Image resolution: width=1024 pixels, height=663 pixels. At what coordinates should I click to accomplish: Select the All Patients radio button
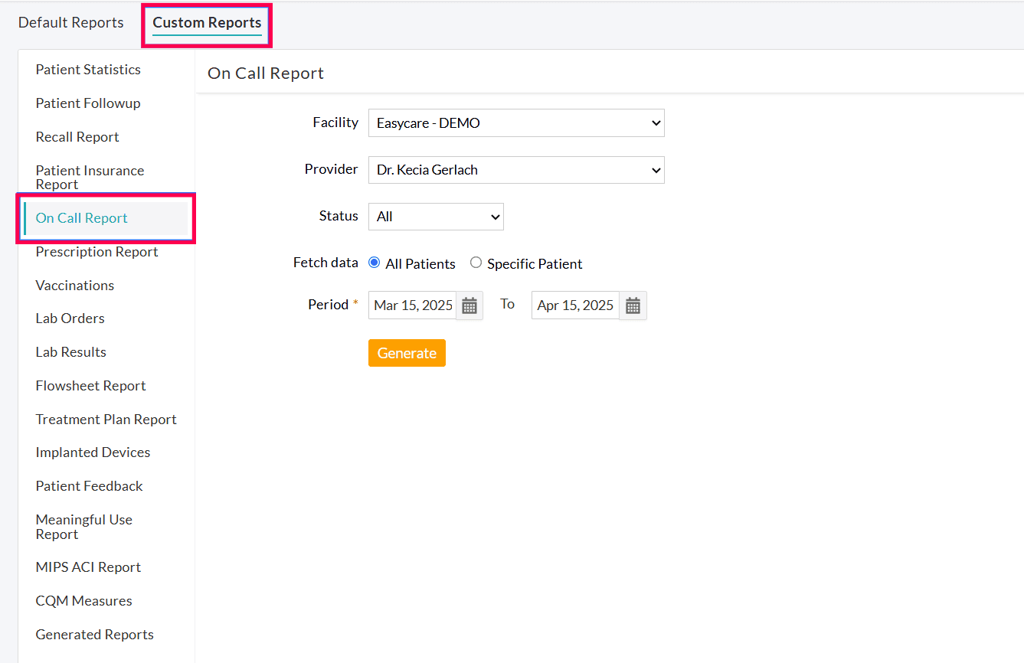374,263
